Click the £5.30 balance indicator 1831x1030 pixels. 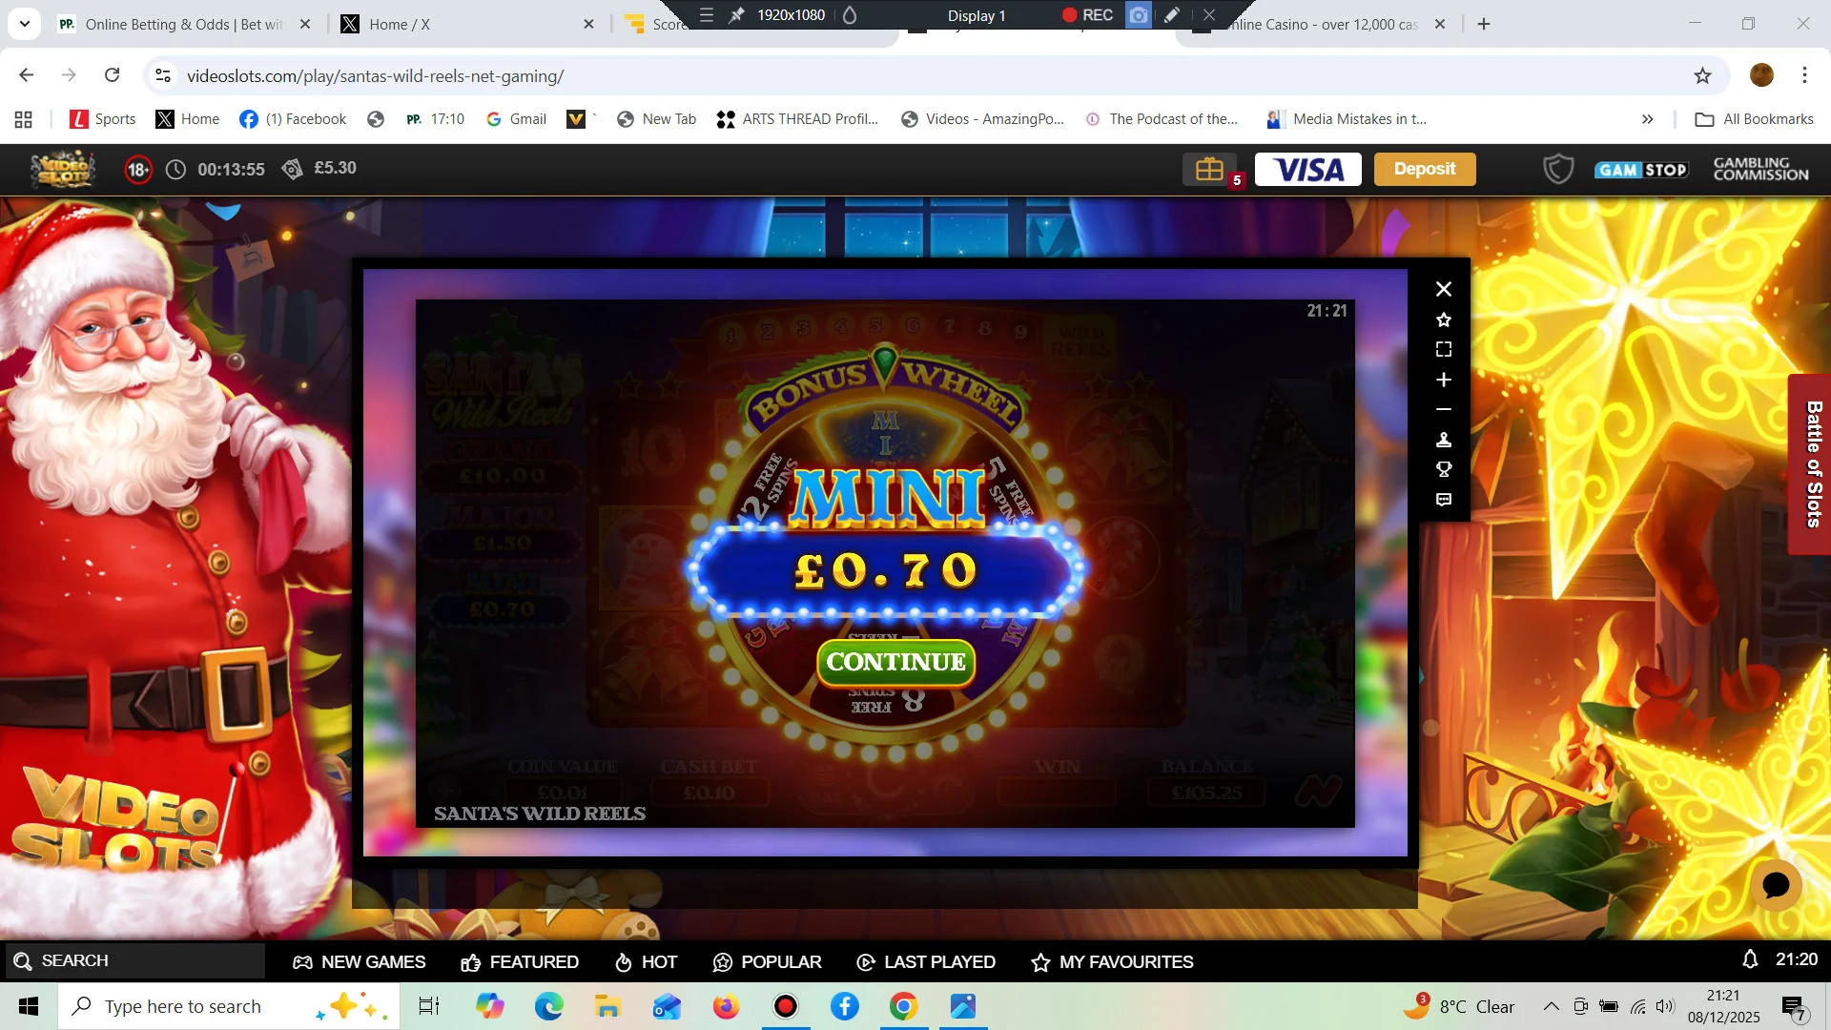click(319, 169)
